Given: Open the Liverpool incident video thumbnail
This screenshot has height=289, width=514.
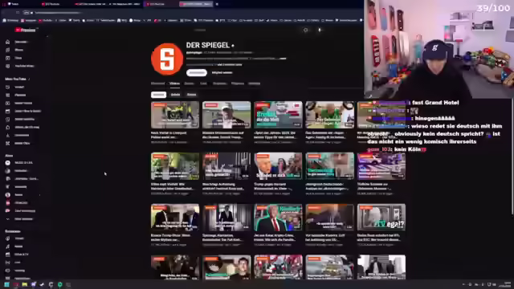Looking at the screenshot, I should coord(175,115).
